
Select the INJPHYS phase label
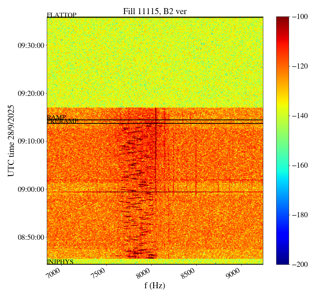click(60, 262)
